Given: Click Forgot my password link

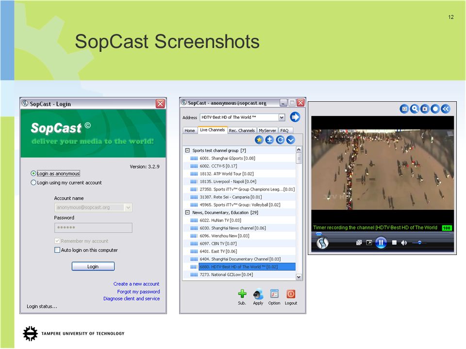Looking at the screenshot, I should (x=138, y=292).
